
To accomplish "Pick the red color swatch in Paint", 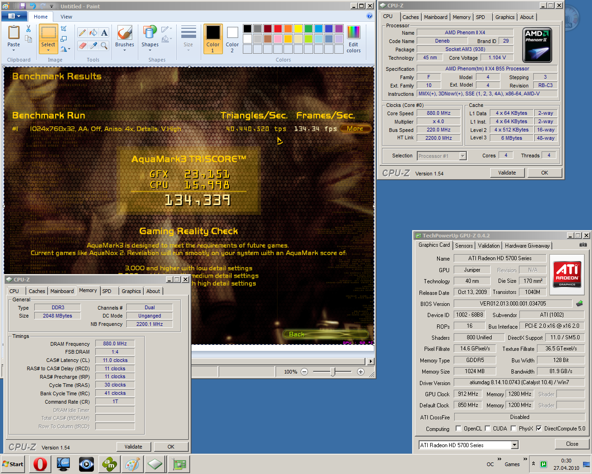I will click(x=277, y=29).
